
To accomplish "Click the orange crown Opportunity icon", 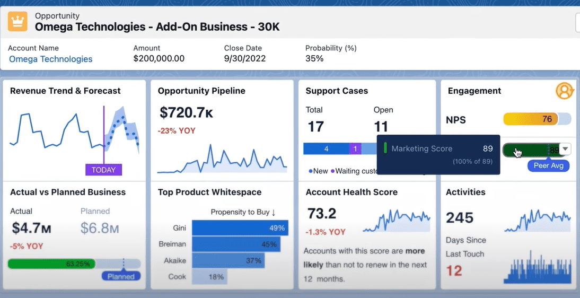I will pyautogui.click(x=17, y=21).
